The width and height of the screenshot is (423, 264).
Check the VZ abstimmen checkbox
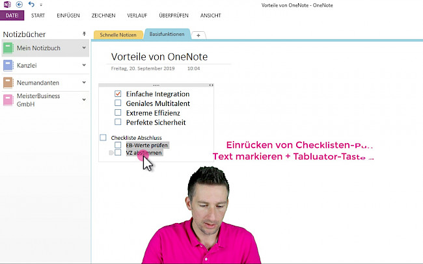(x=118, y=153)
